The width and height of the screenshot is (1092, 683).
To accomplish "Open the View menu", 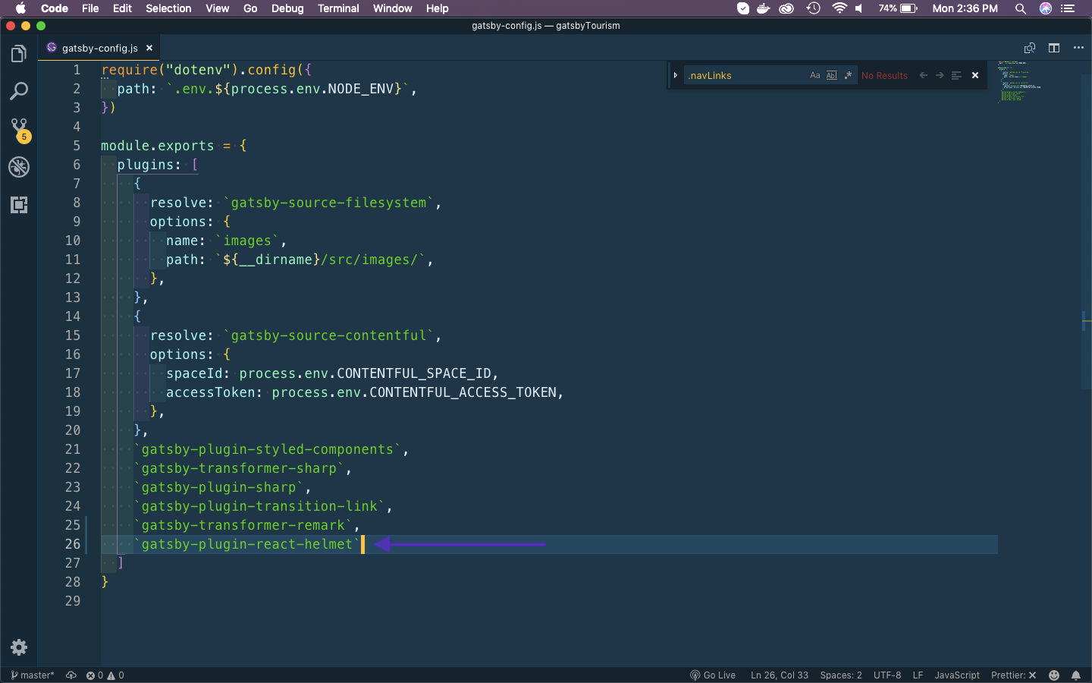I will coord(217,8).
